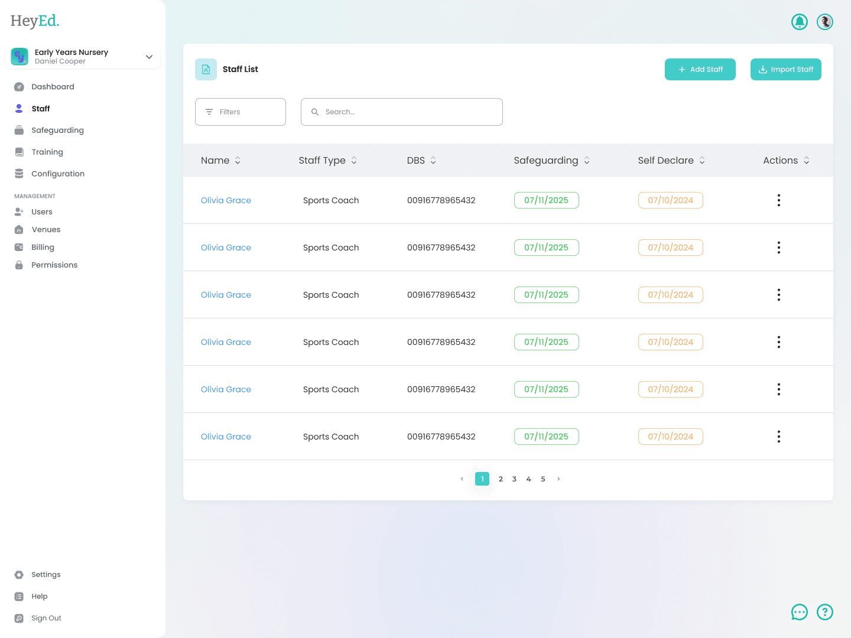Click the notification bell icon
Image resolution: width=851 pixels, height=638 pixels.
click(799, 22)
